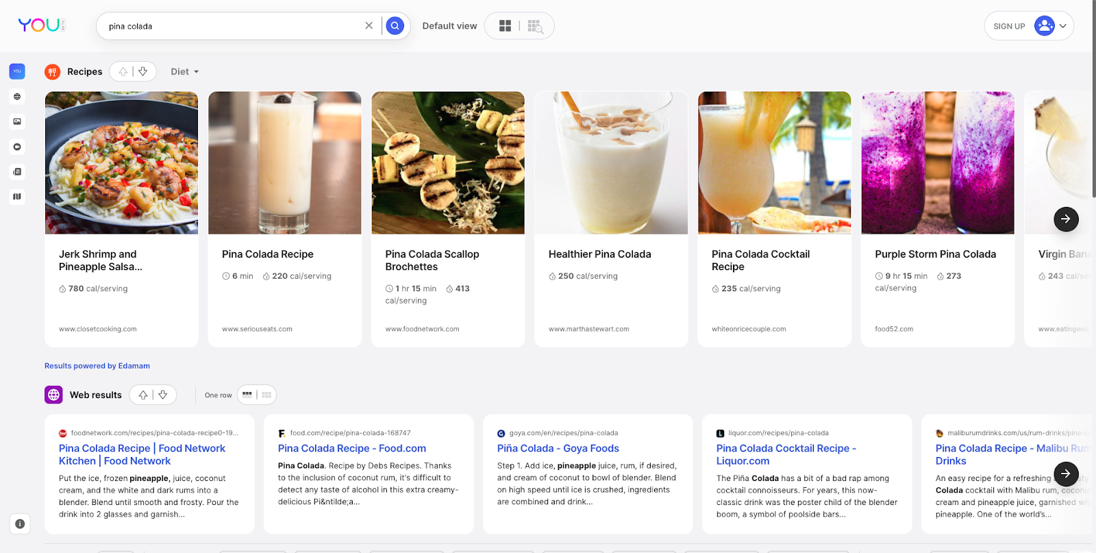Click the liquor.com/recipes/pina-colada URL

click(x=779, y=433)
